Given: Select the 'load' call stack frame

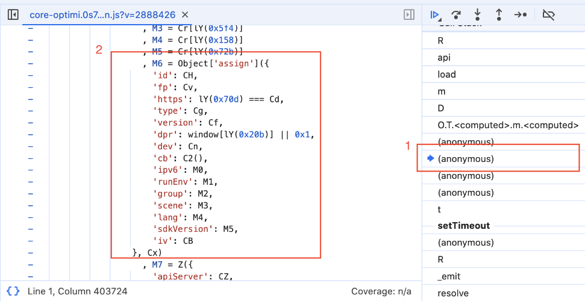Looking at the screenshot, I should pyautogui.click(x=446, y=75).
